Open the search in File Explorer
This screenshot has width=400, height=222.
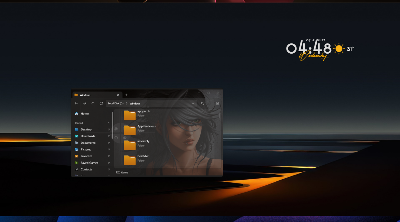click(x=202, y=103)
